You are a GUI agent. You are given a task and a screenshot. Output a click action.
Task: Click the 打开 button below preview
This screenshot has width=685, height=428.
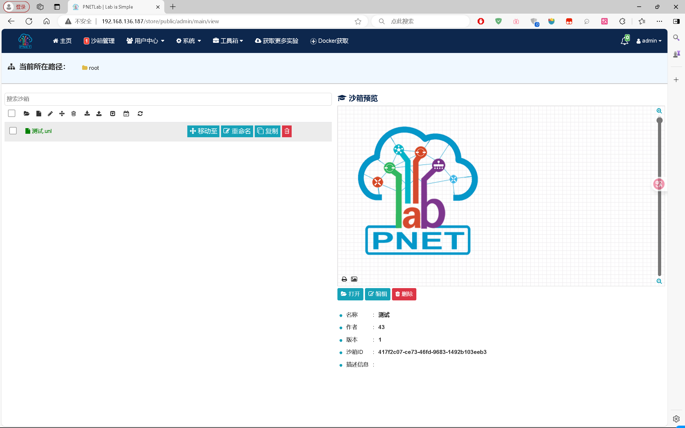[350, 294]
